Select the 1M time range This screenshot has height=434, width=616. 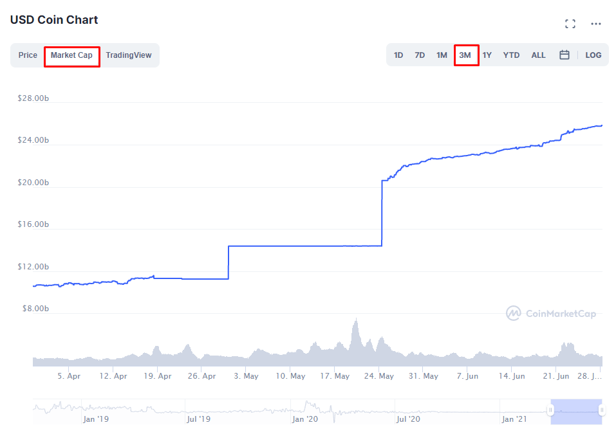click(442, 55)
